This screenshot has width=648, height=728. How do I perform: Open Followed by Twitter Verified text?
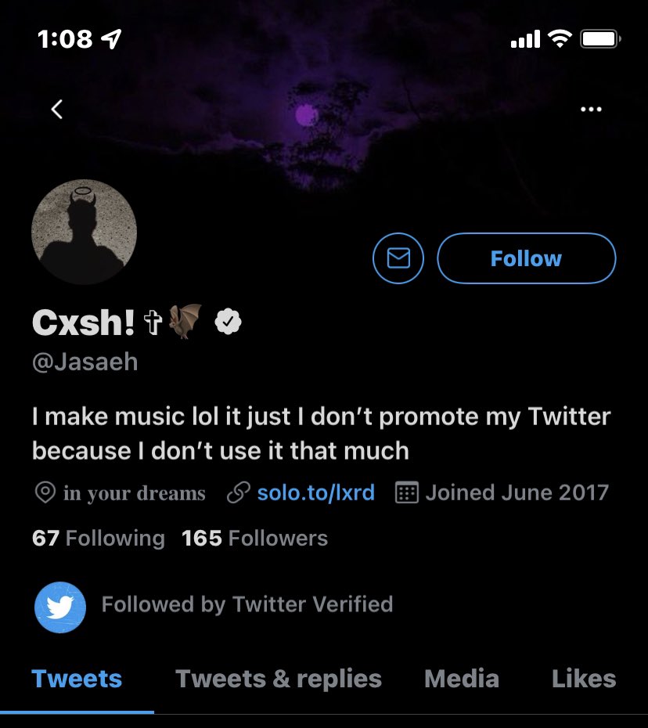tap(247, 605)
